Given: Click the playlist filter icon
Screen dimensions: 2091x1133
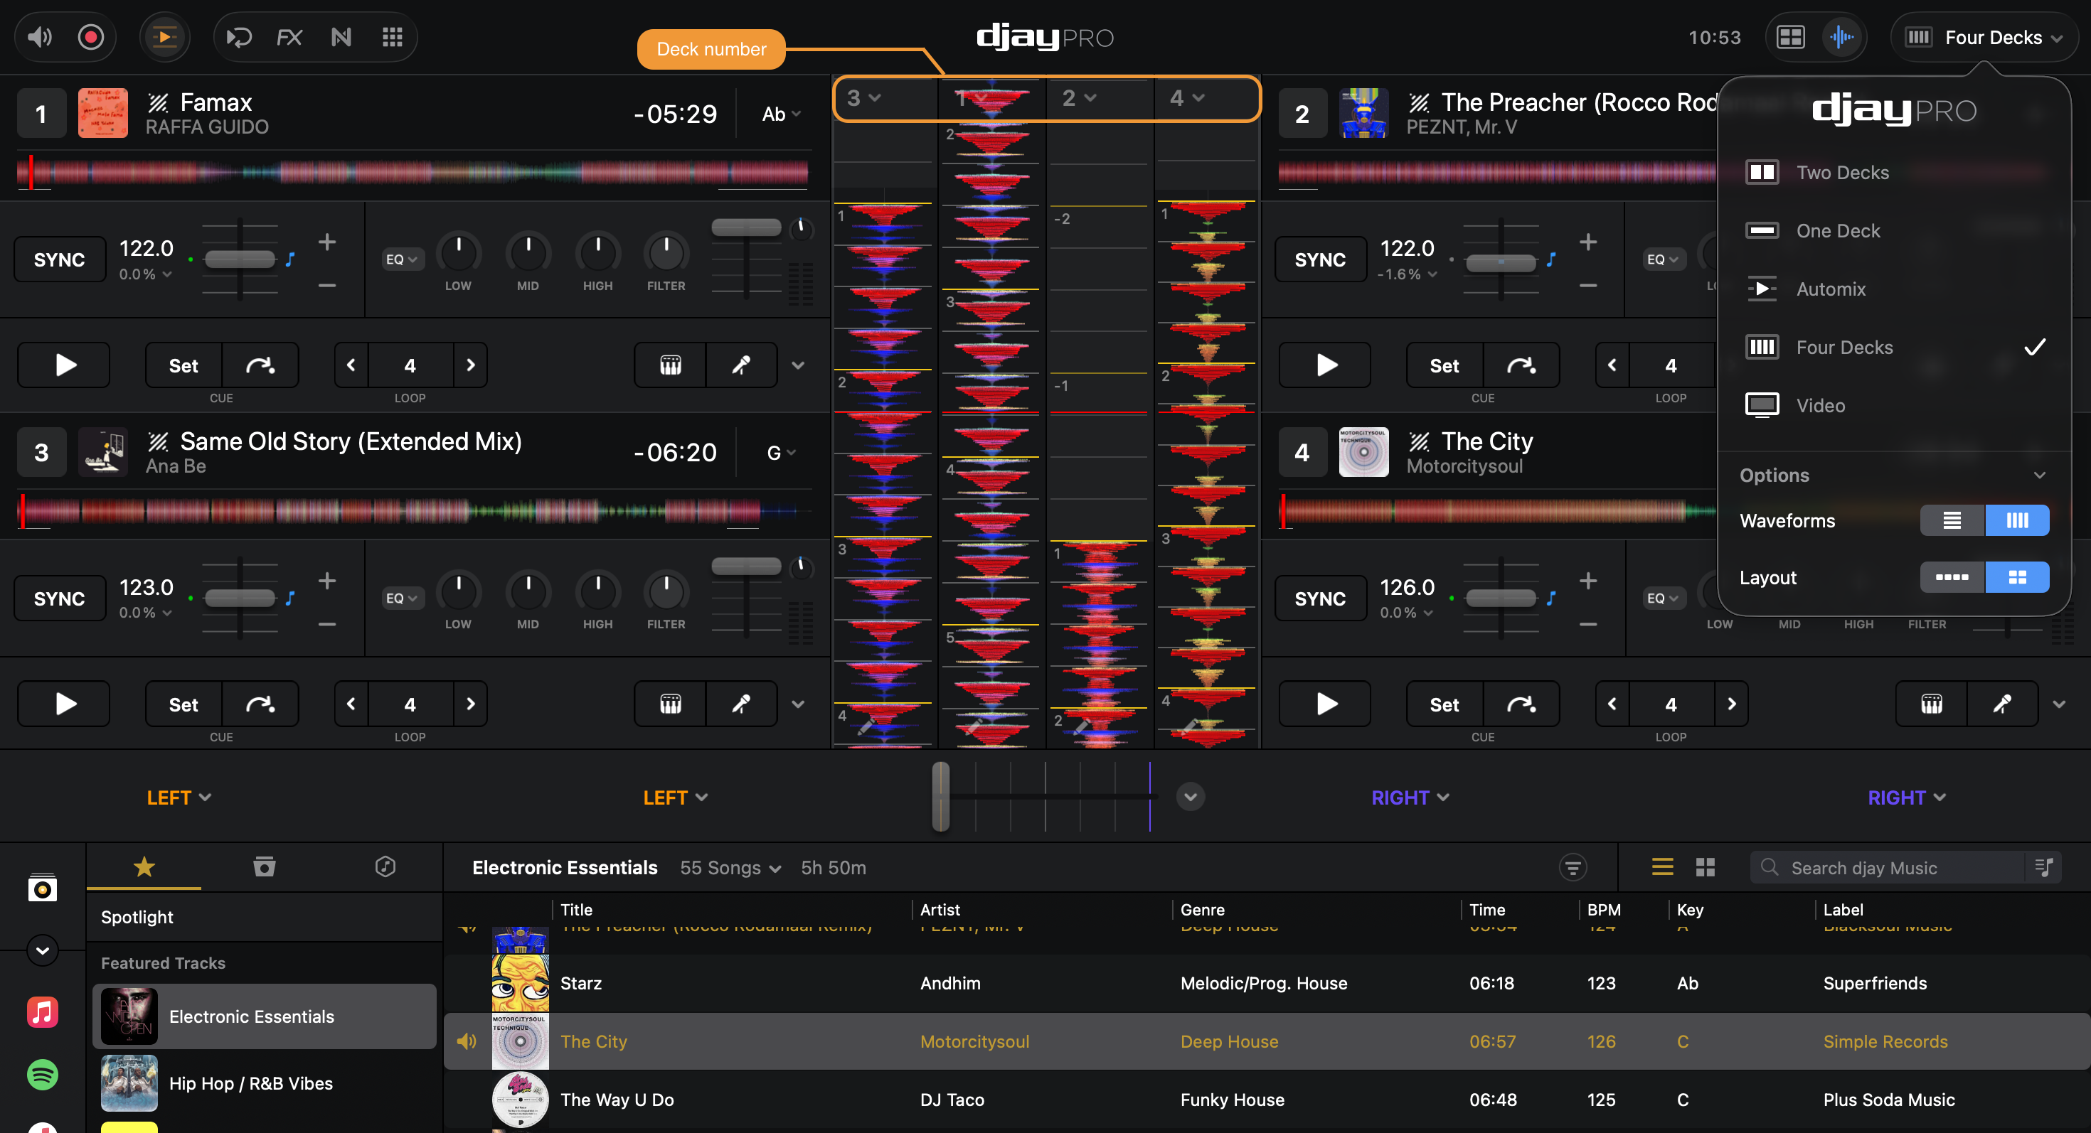Looking at the screenshot, I should click(x=1573, y=867).
